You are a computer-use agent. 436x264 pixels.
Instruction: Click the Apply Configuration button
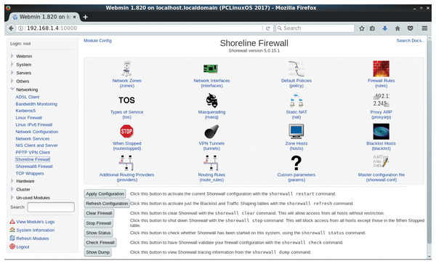(105, 193)
